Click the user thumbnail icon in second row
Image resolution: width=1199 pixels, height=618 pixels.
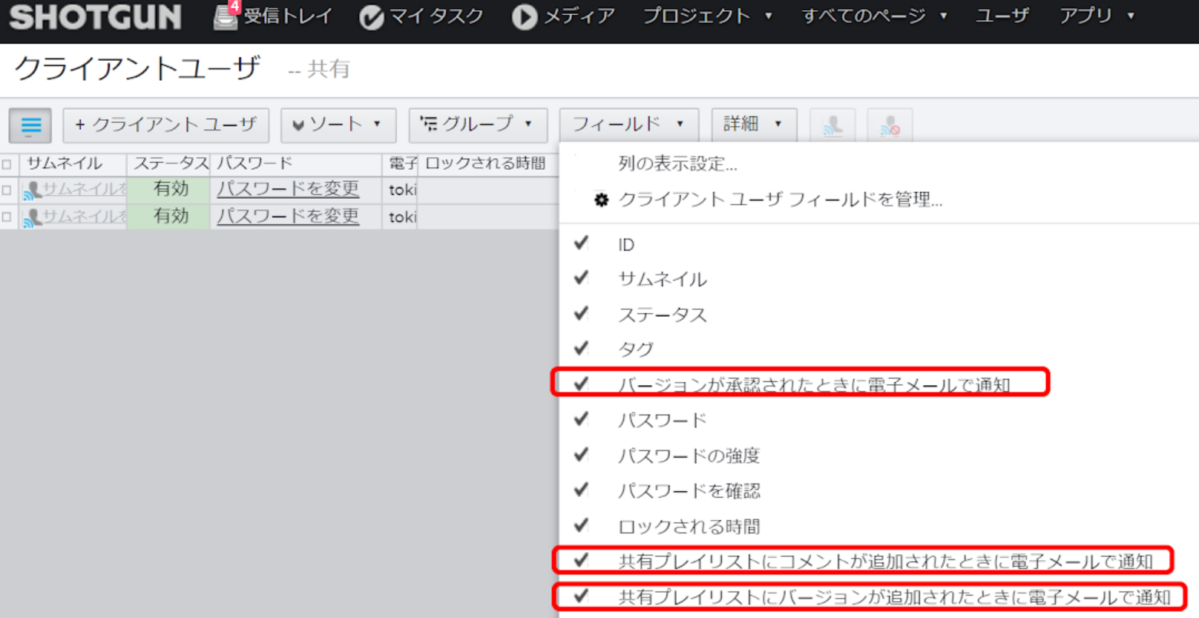(x=31, y=218)
